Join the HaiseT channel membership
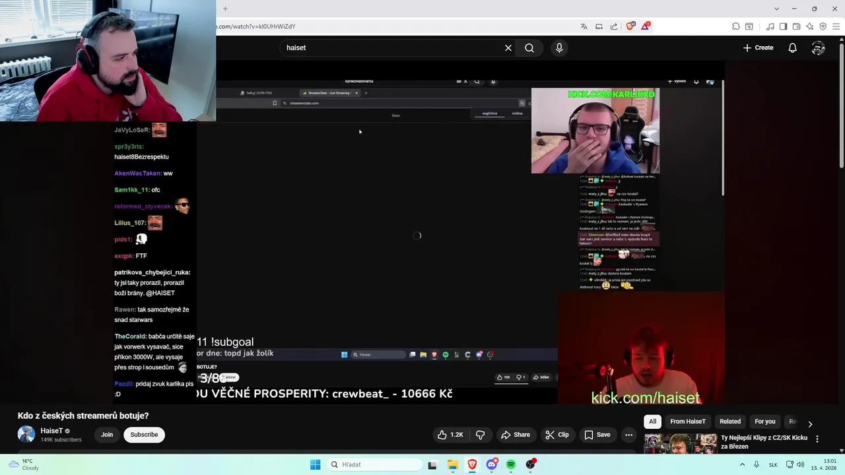The image size is (845, 475). [x=107, y=435]
